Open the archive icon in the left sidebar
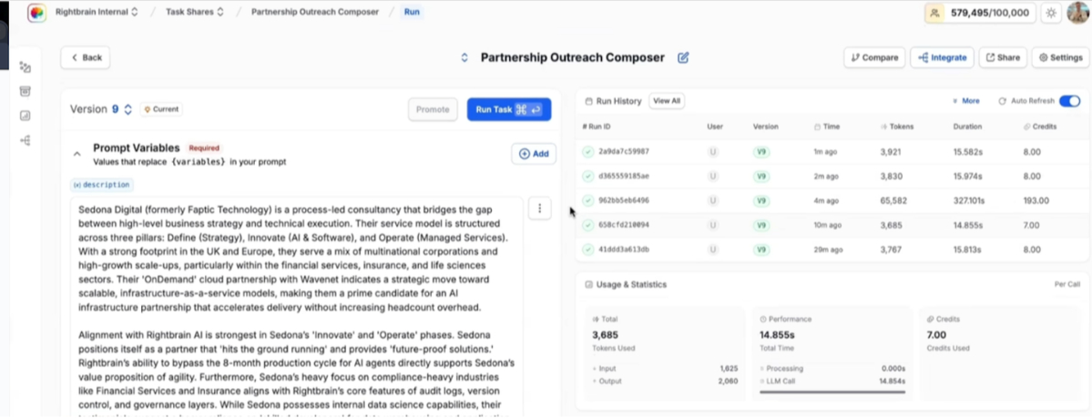Screen dimensions: 1092x418 pyautogui.click(x=26, y=91)
